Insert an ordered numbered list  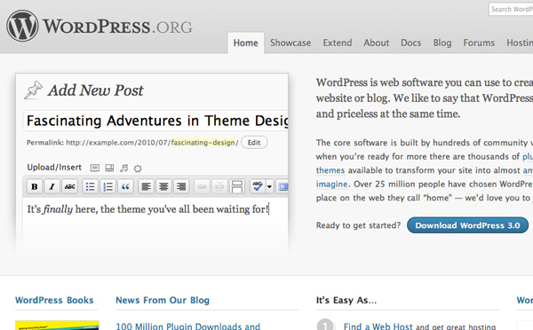[107, 186]
